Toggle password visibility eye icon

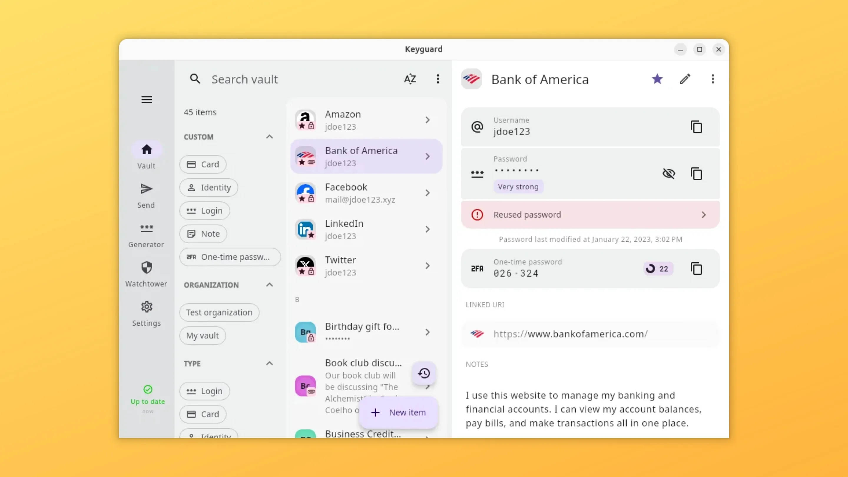click(669, 173)
